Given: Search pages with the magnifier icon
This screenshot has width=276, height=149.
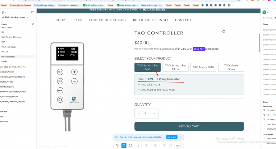Looking at the screenshot, I should (x=33, y=24).
